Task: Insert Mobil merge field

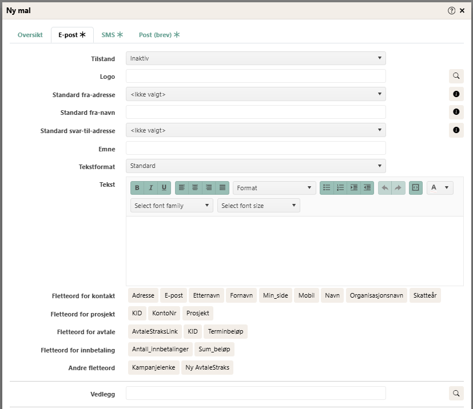Action: tap(307, 295)
